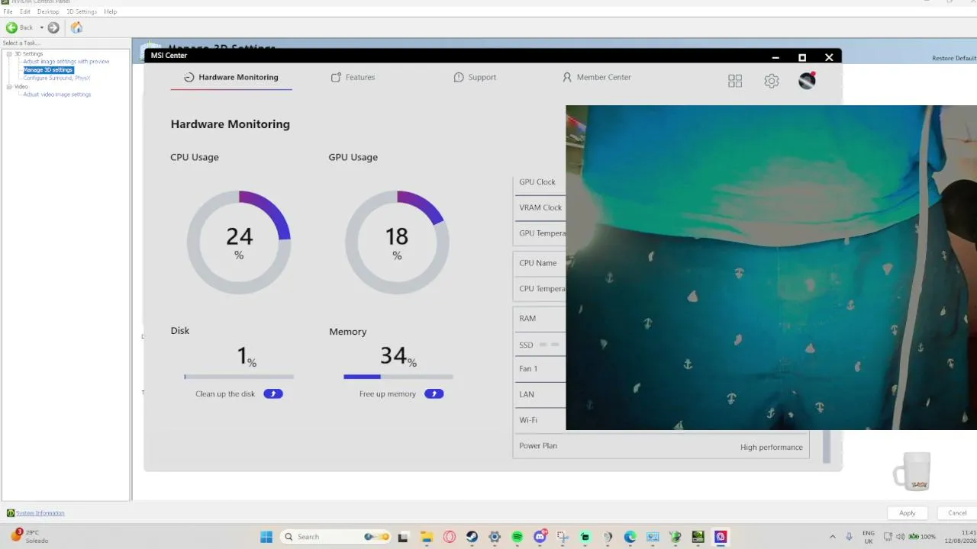
Task: Collapse the 3D Settings tree node
Action: (x=9, y=54)
